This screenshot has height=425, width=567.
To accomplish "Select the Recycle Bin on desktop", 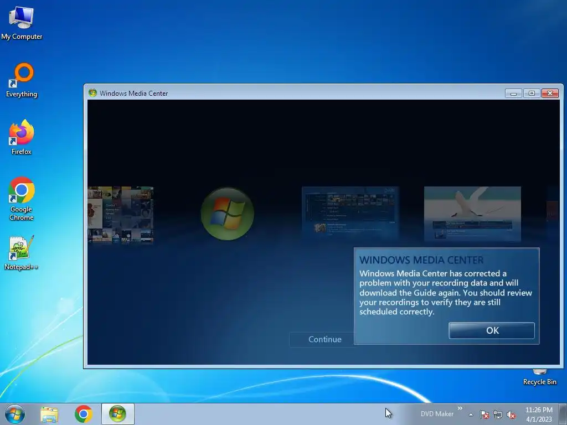I will click(539, 377).
